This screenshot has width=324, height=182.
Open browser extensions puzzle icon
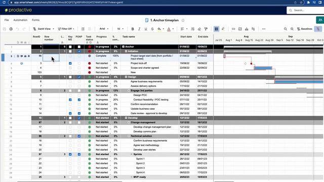308,2
